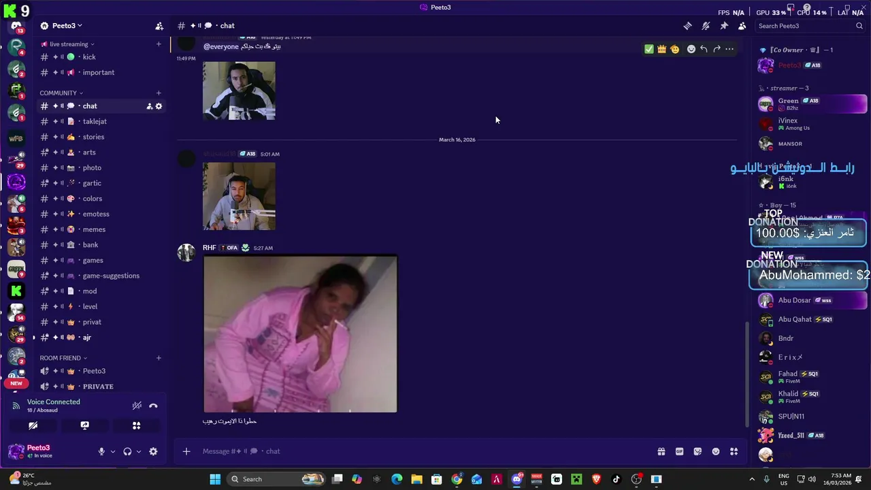Open the gift icon in message bar

pos(661,451)
